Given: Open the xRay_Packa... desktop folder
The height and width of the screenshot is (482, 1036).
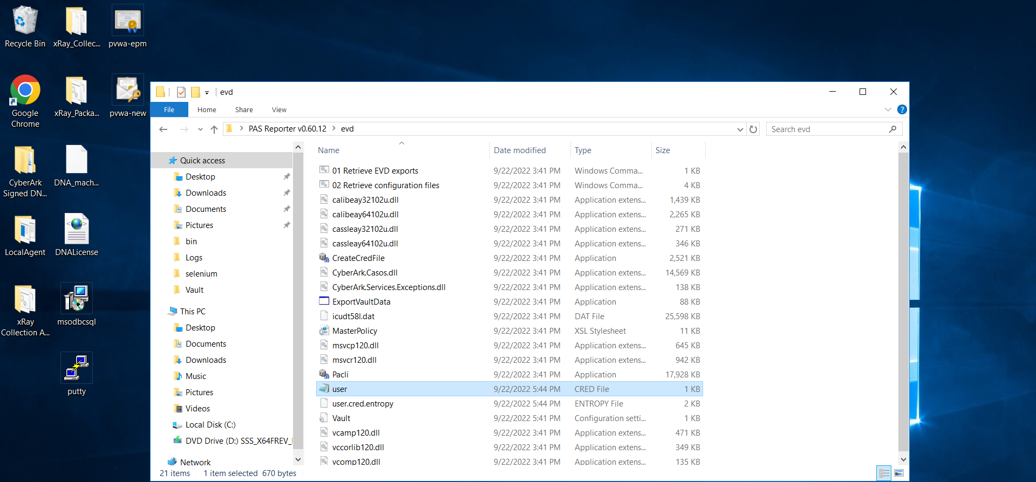Looking at the screenshot, I should click(77, 97).
